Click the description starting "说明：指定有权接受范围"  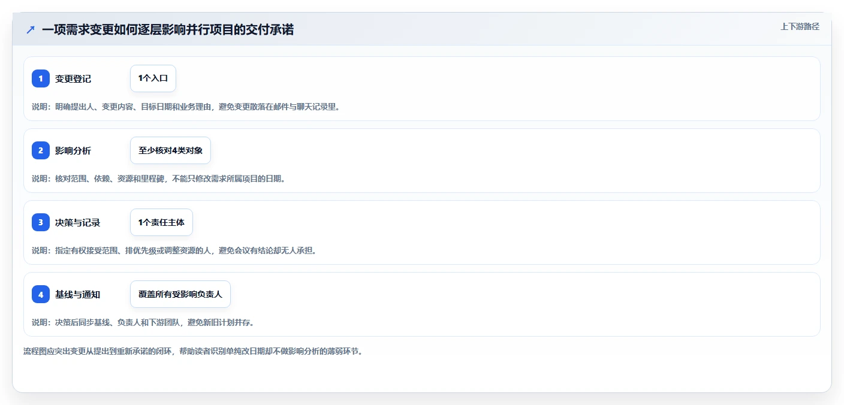tap(174, 250)
